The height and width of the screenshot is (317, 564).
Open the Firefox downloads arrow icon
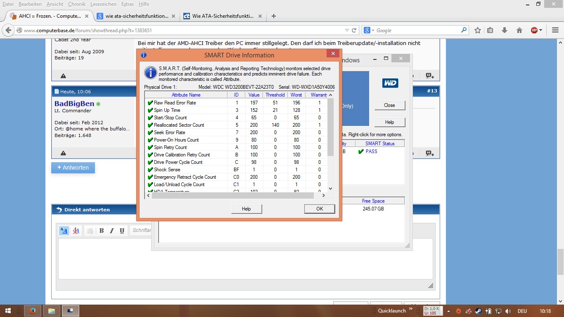(505, 30)
